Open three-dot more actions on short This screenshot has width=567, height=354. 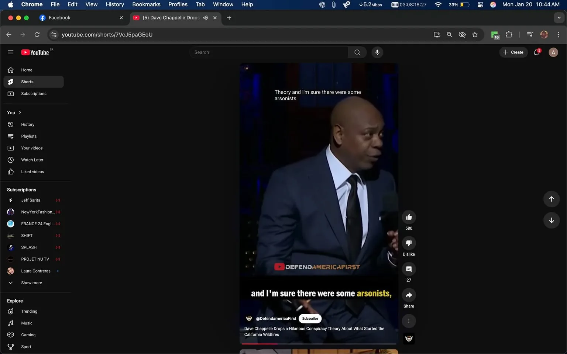click(409, 321)
